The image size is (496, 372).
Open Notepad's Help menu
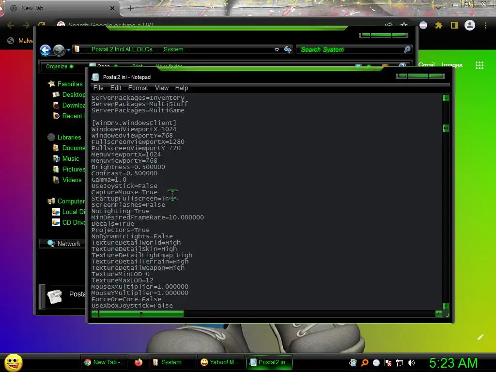pyautogui.click(x=182, y=88)
